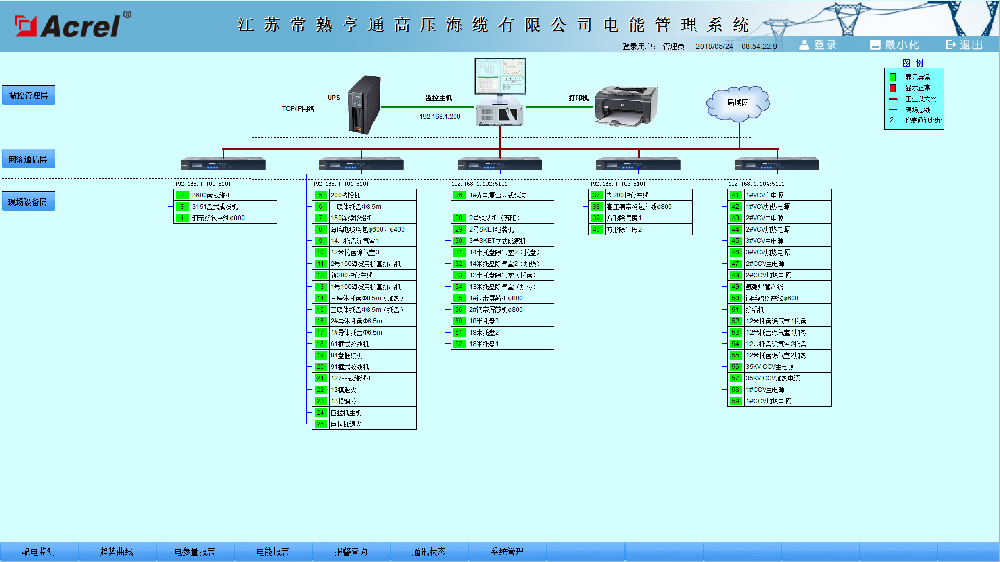
Task: Select gateway device for 192.168.1.102
Action: click(x=500, y=164)
